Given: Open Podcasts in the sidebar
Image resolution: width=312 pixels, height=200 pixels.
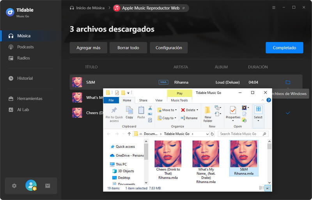Looking at the screenshot, I should coord(25,47).
